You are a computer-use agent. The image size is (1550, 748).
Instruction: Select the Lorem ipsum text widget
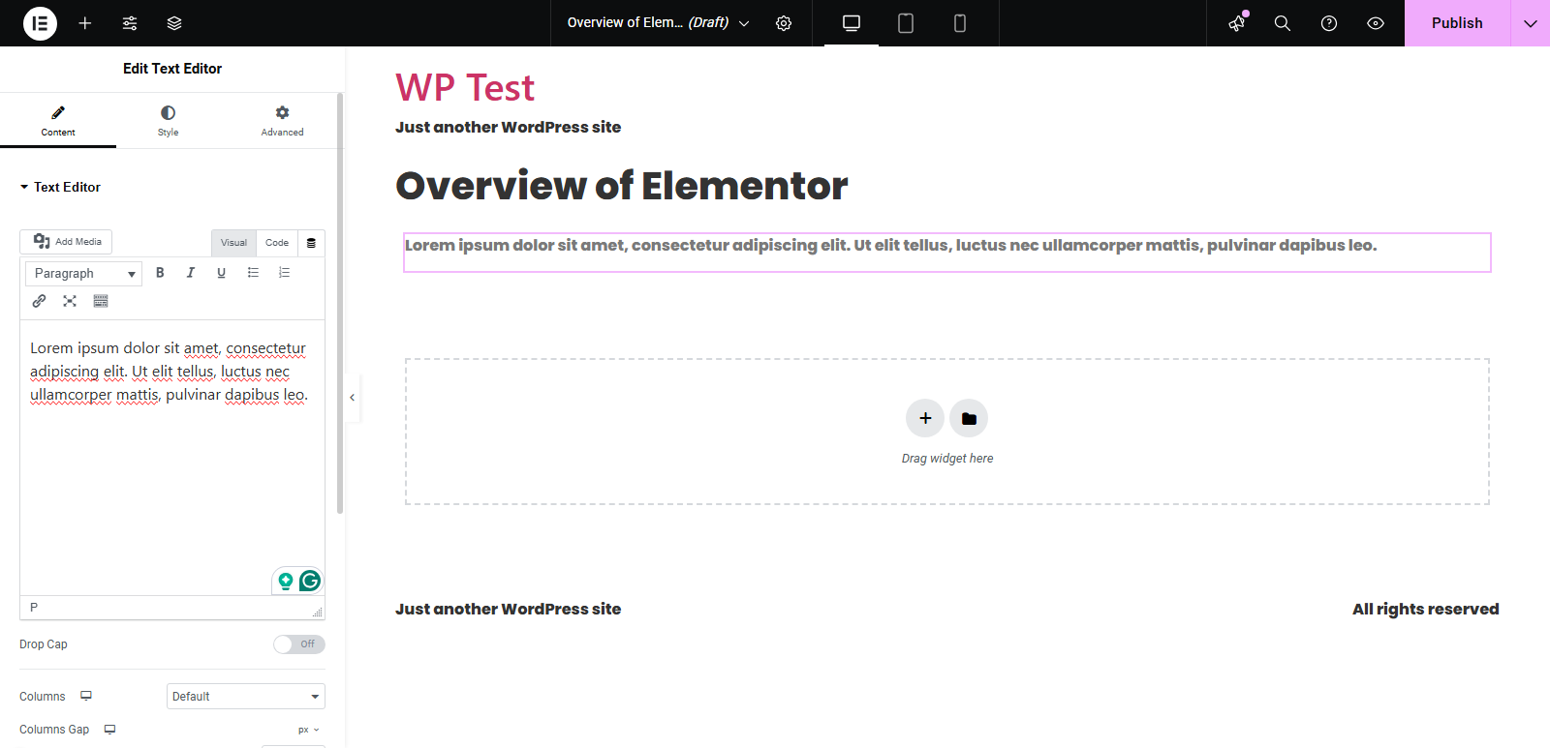[x=947, y=253]
